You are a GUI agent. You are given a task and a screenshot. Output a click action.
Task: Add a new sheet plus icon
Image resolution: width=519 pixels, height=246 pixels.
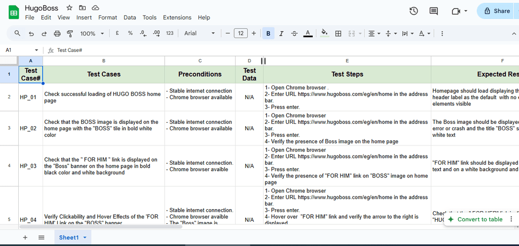25,237
